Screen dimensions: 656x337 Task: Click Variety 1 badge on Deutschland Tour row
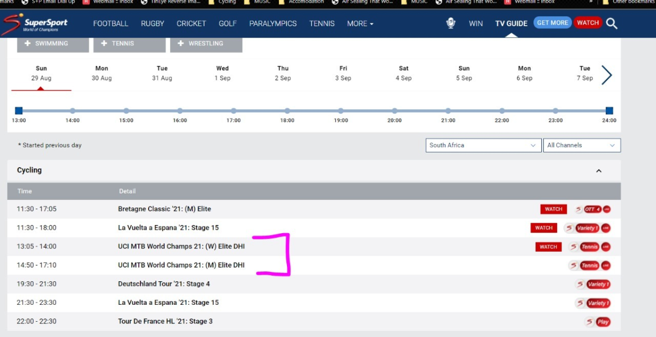(x=597, y=284)
